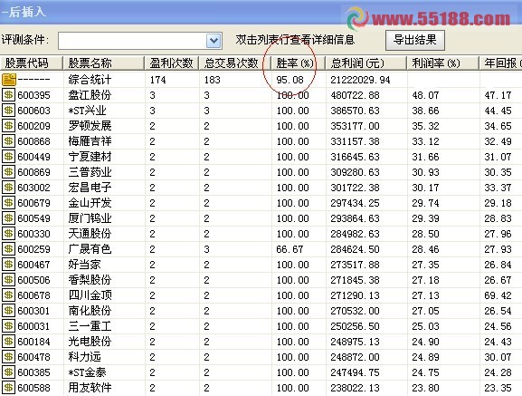522x396 pixels.
Task: Click the dollar icon beside stock 600395
Action: pos(8,95)
